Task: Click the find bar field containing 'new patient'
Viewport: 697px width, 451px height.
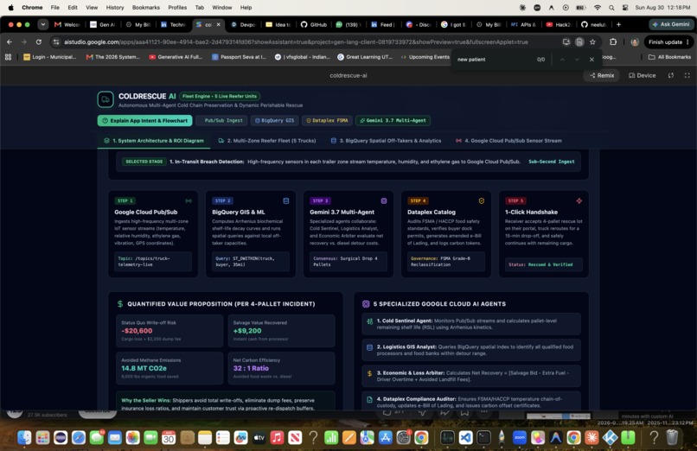Action: [494, 59]
